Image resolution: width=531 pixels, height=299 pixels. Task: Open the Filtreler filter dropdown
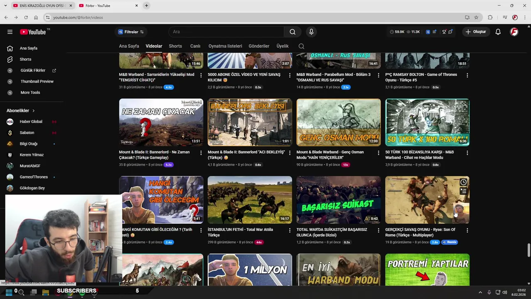click(131, 32)
